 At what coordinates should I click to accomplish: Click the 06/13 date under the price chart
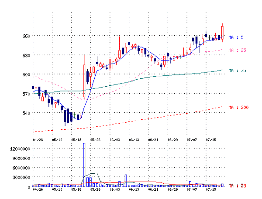134,140
